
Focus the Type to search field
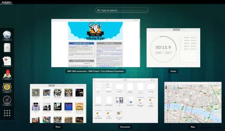(122, 10)
